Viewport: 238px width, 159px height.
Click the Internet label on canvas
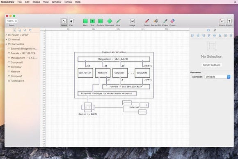point(134,107)
